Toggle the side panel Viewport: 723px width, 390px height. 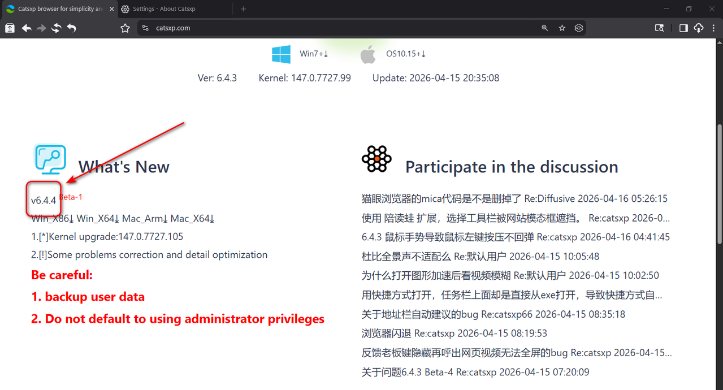[683, 28]
